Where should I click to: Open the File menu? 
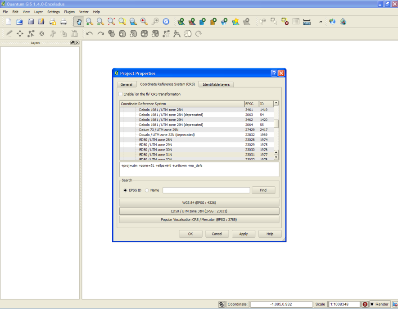tap(5, 12)
